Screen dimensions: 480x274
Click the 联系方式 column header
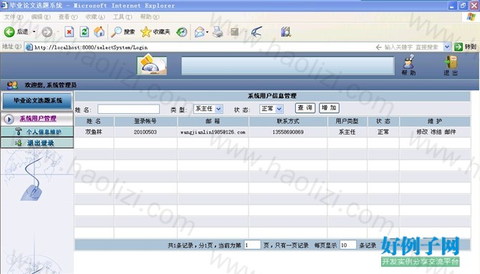coord(288,121)
